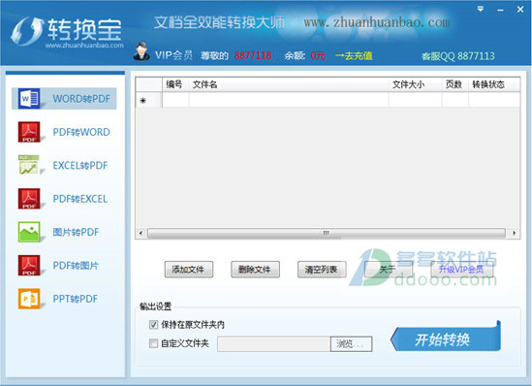
Task: Click the 删除文件 button
Action: point(255,270)
